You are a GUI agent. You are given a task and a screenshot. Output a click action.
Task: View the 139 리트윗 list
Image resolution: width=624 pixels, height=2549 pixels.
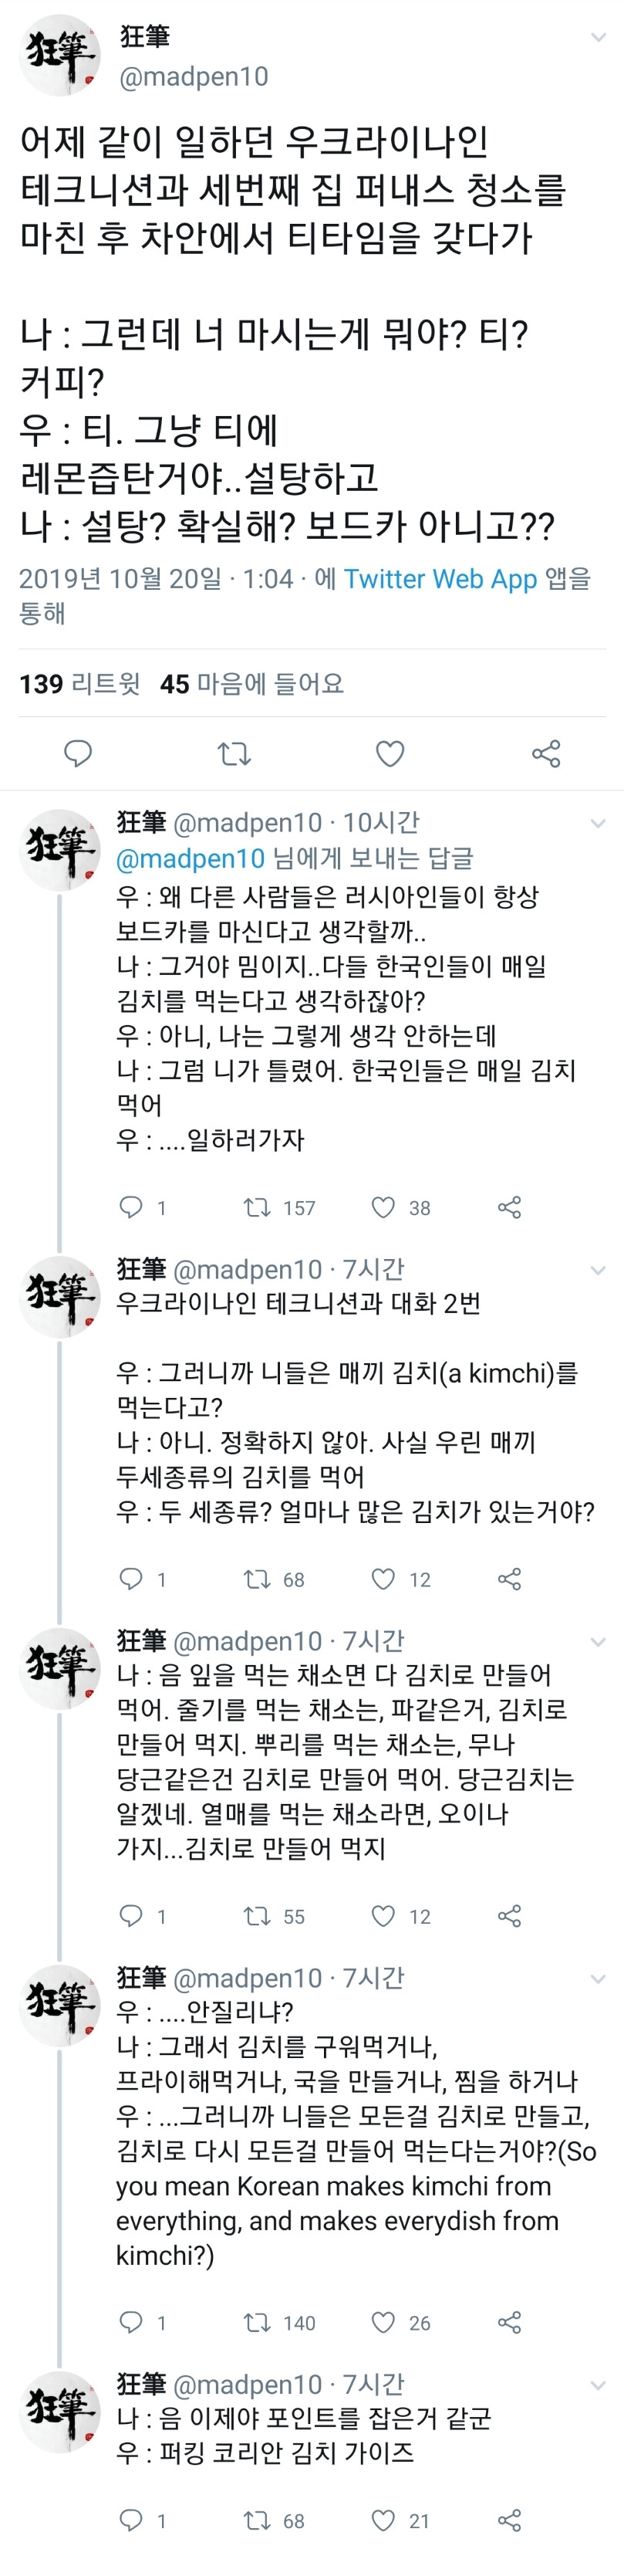click(x=80, y=684)
